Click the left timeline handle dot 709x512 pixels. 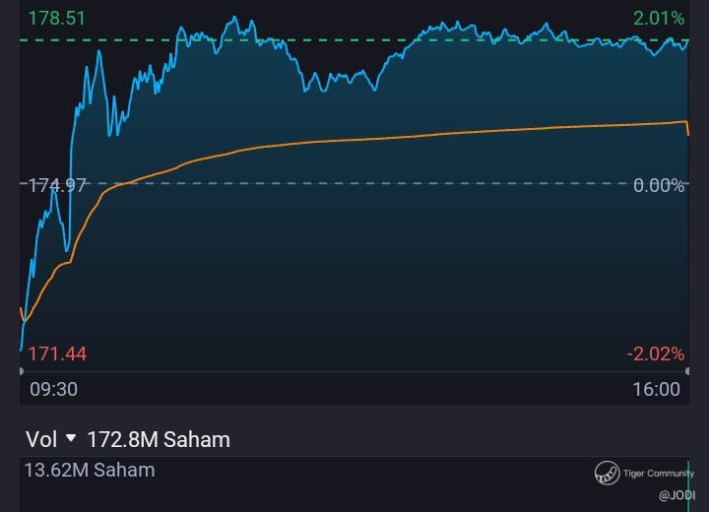(x=22, y=371)
